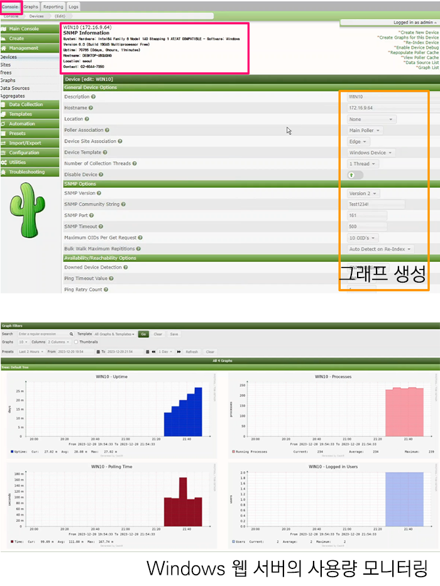Viewport: 440px width, 586px height.
Task: Switch to the Reporting tab
Action: 53,7
